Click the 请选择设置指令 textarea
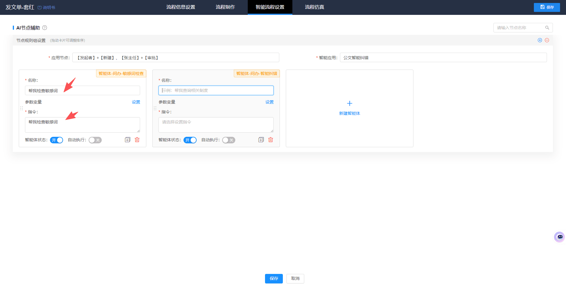 216,125
